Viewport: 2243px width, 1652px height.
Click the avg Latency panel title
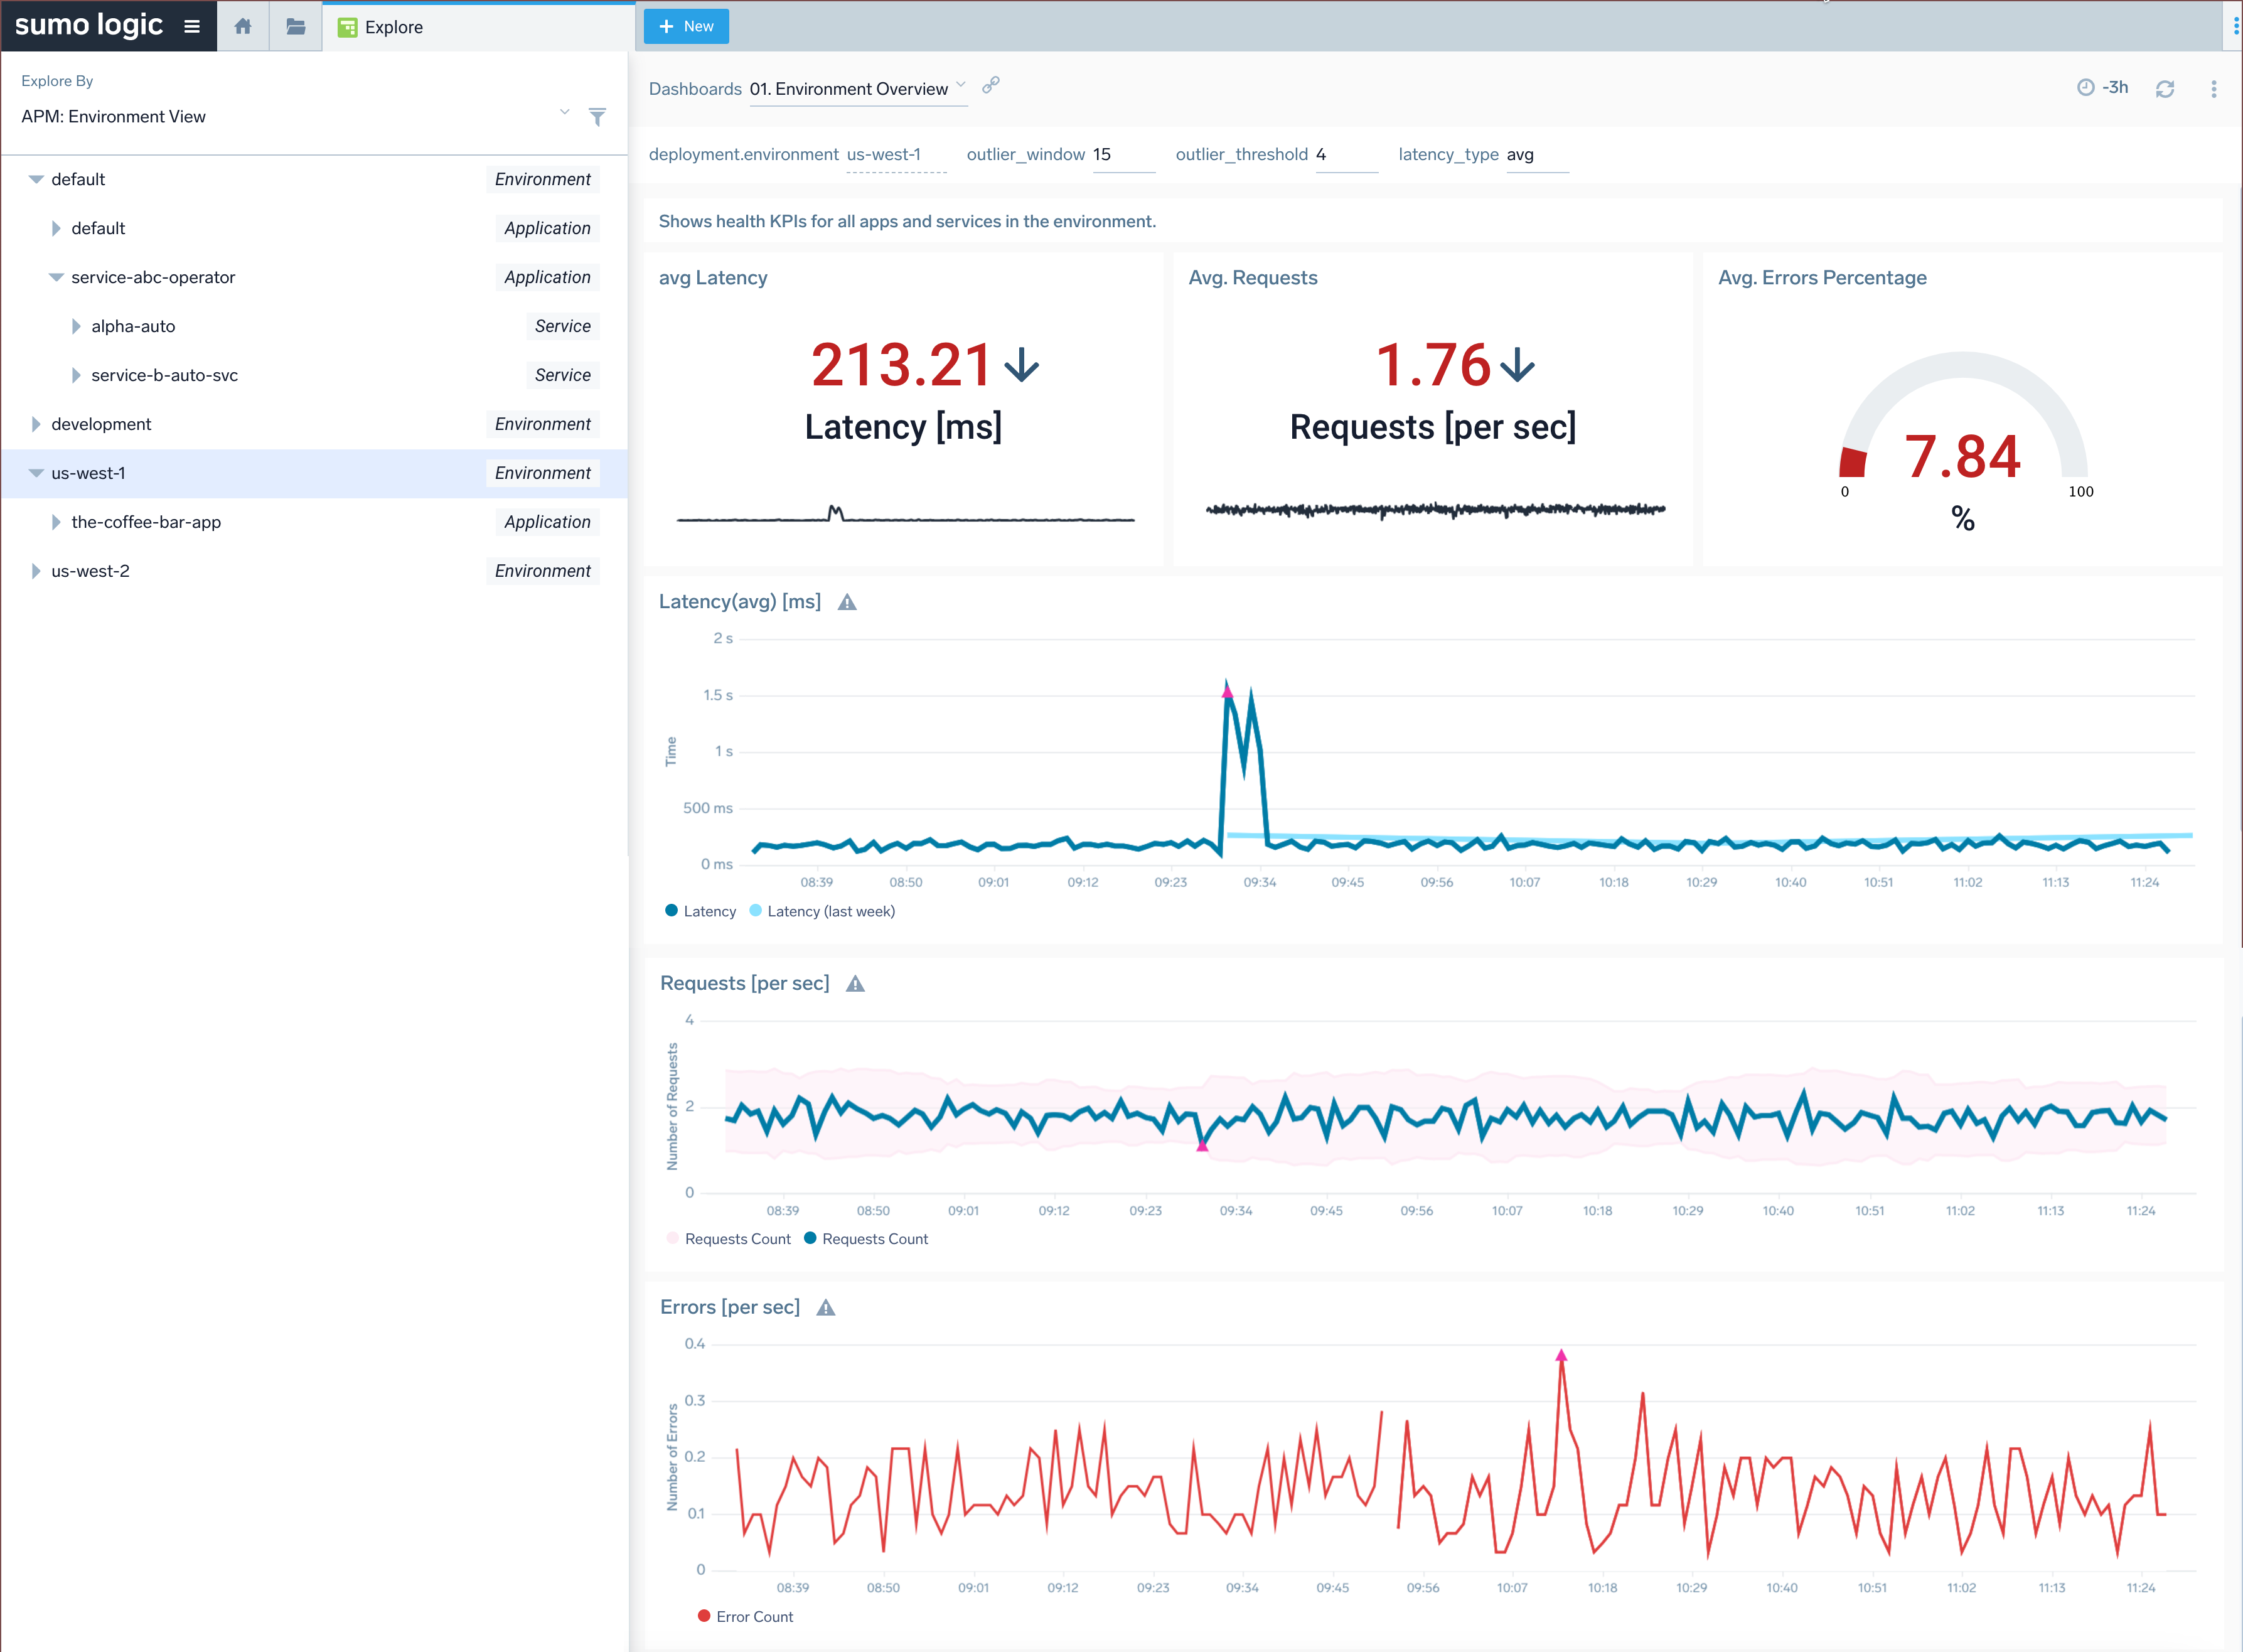(x=713, y=278)
